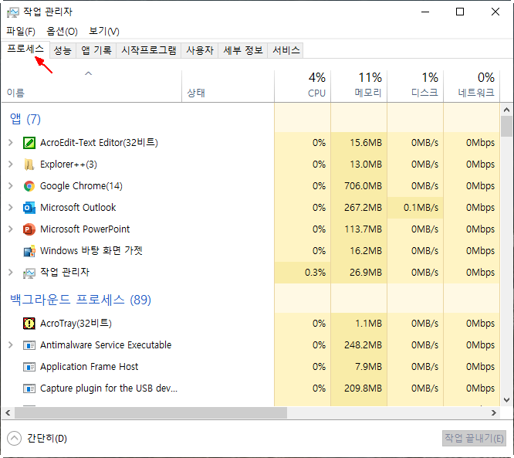Viewport: 514px width, 458px height.
Task: Click the 248.2MB memory value
Action: point(363,345)
